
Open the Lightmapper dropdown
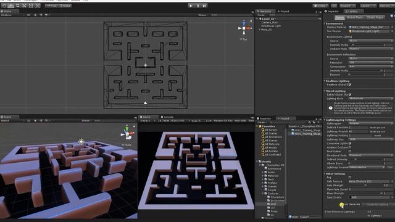[x=371, y=123]
